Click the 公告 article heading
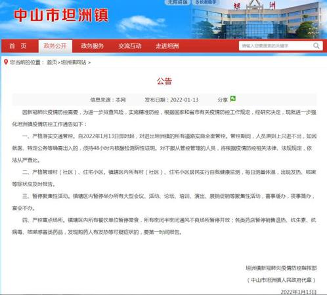The image size is (327, 295). [164, 81]
